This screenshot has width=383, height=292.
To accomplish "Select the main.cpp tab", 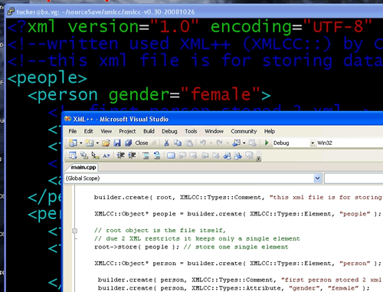I will (83, 167).
